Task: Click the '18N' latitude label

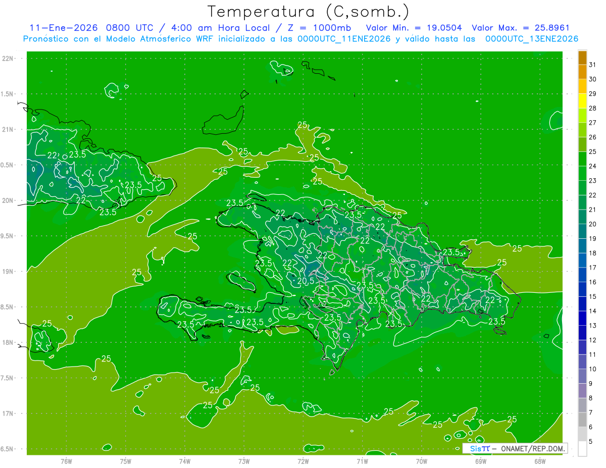Action: (x=8, y=342)
